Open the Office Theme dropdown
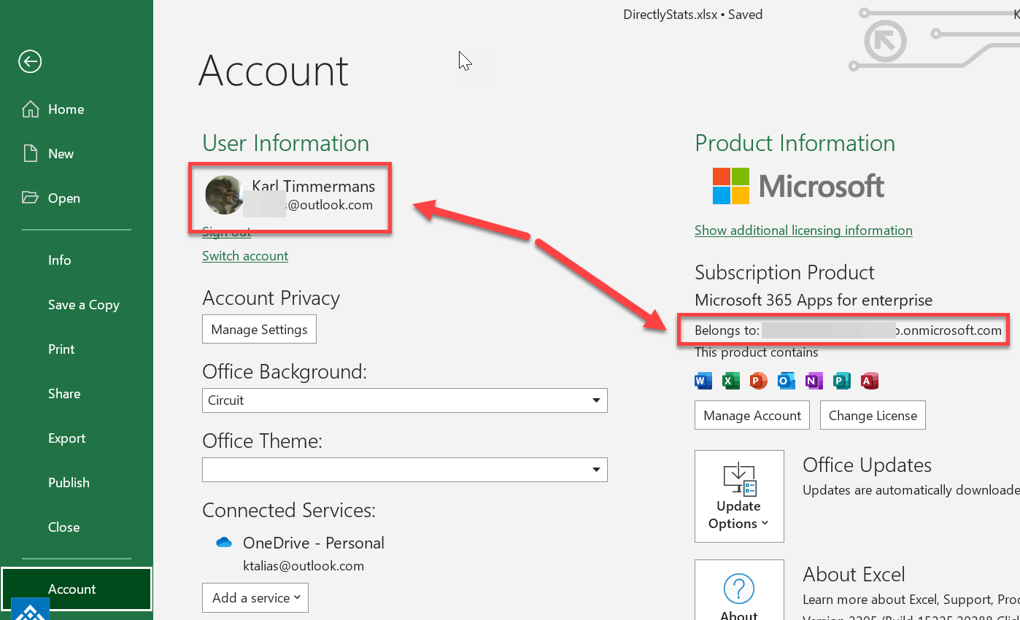The image size is (1020, 620). pos(405,470)
